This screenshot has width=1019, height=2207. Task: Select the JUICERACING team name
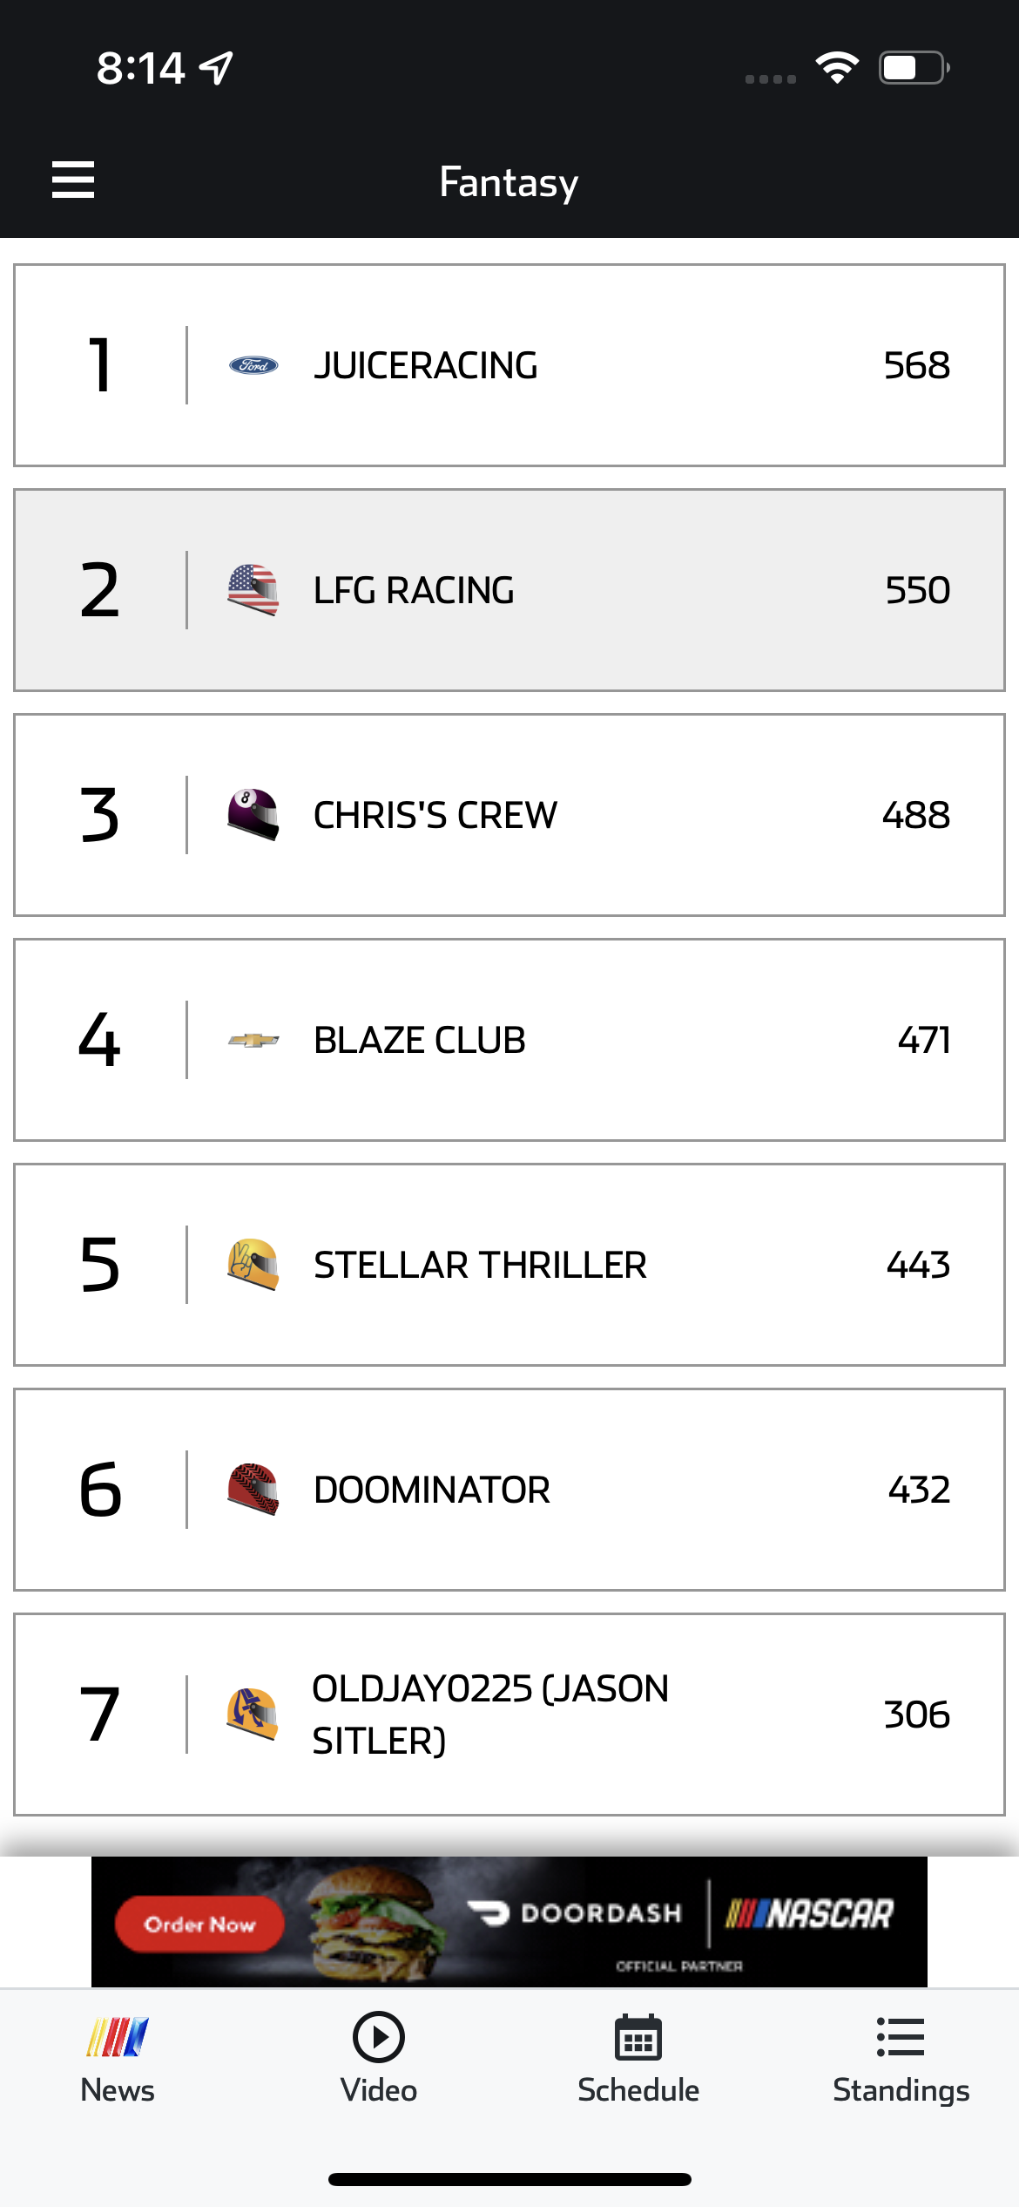[x=426, y=365]
